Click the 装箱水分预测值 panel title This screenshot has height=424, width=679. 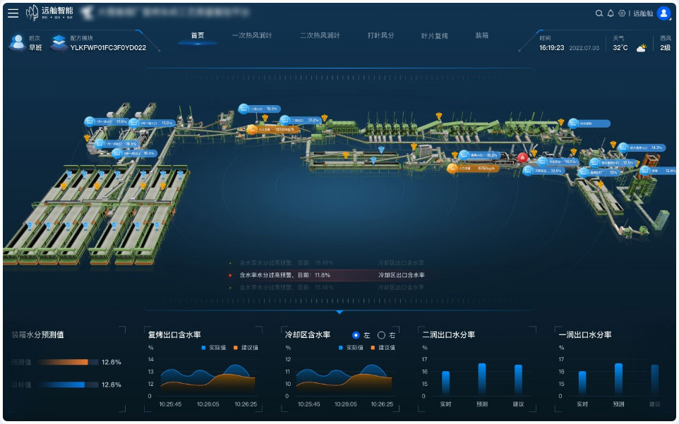[x=37, y=335]
